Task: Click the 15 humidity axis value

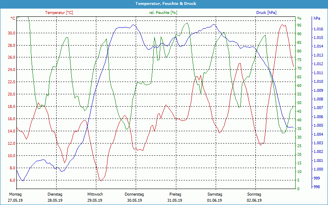Action: [299, 163]
